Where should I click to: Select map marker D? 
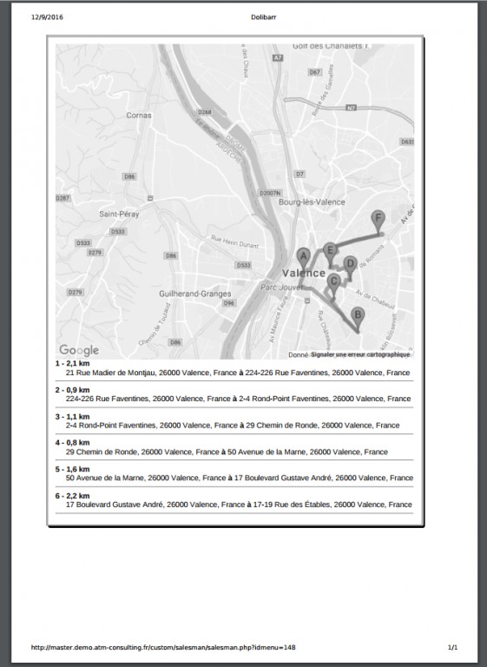point(350,267)
